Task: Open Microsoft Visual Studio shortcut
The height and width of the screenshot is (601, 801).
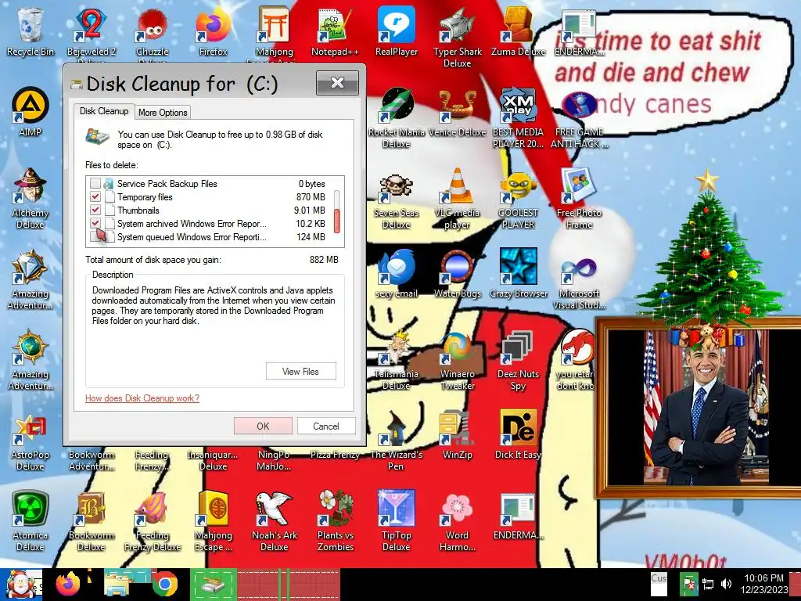Action: 579,280
